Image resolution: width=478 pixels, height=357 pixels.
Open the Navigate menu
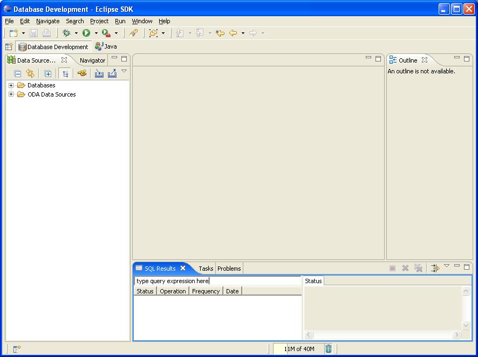coord(48,21)
